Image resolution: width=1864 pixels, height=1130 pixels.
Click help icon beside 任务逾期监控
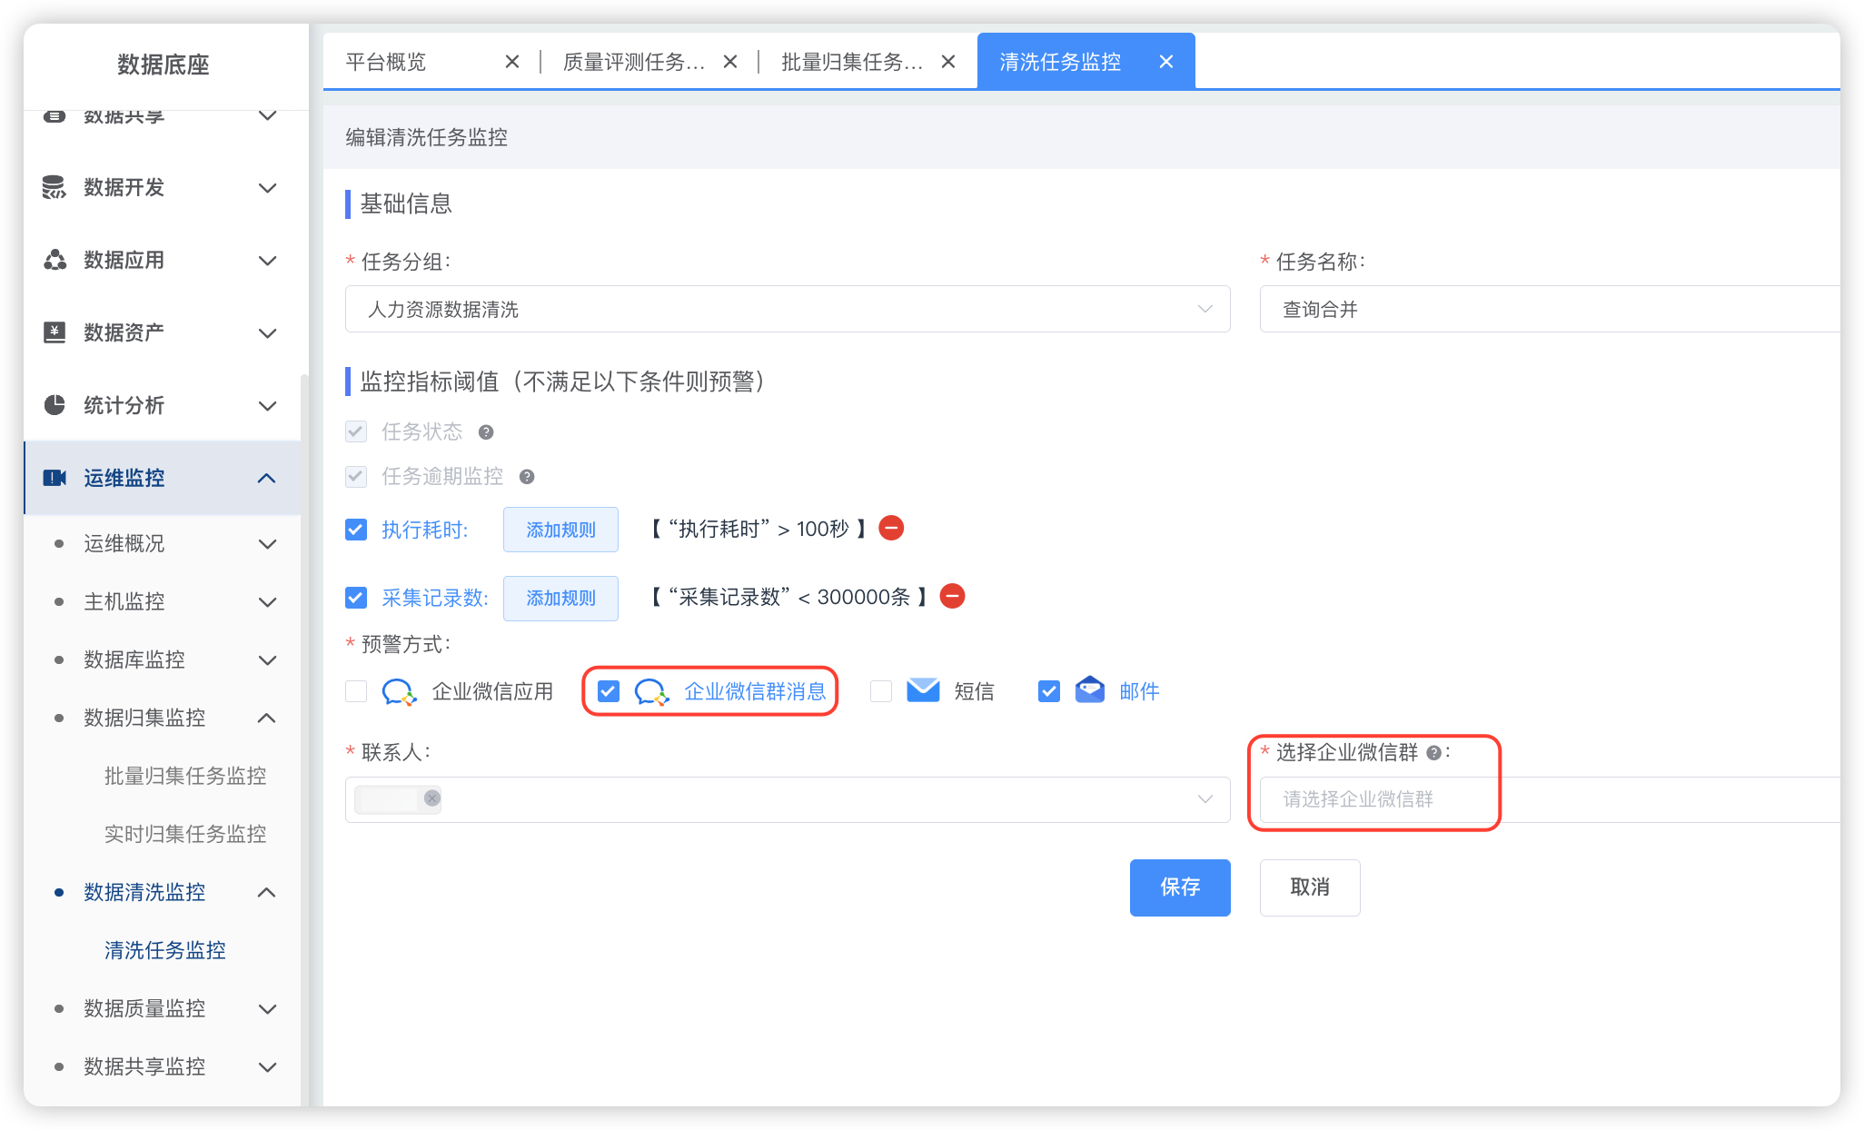click(527, 477)
